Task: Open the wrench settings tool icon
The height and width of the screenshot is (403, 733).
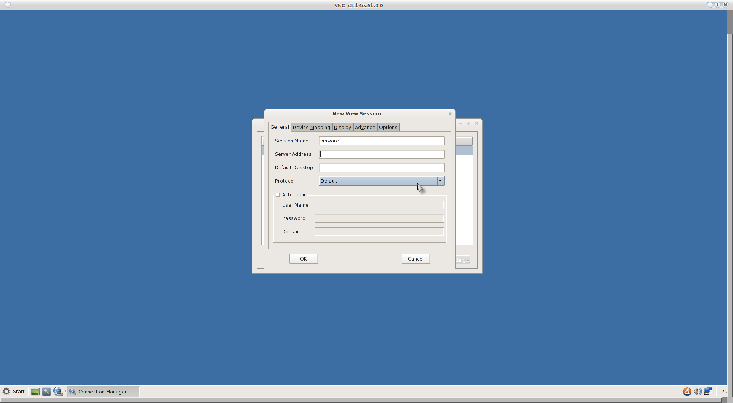Action: [47, 392]
